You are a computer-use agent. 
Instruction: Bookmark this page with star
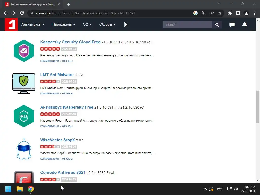point(220,13)
